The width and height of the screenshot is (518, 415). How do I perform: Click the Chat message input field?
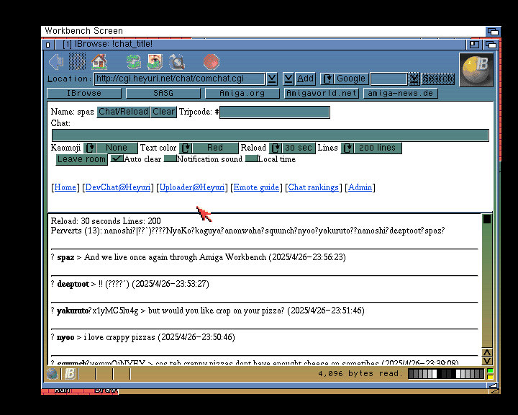point(271,135)
